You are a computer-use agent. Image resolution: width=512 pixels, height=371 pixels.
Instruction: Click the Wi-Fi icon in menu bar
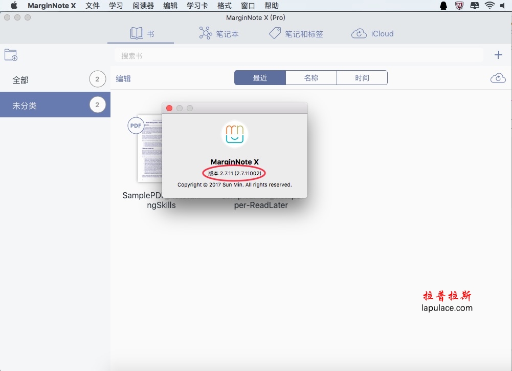click(489, 6)
